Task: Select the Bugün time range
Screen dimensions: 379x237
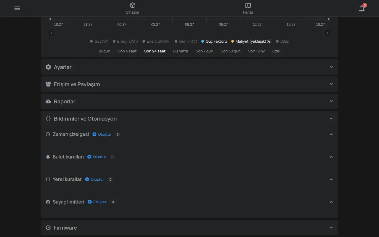Action: pos(104,51)
